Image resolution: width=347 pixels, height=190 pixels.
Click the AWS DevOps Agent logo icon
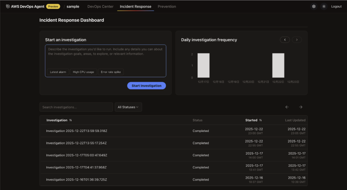tap(8, 6)
